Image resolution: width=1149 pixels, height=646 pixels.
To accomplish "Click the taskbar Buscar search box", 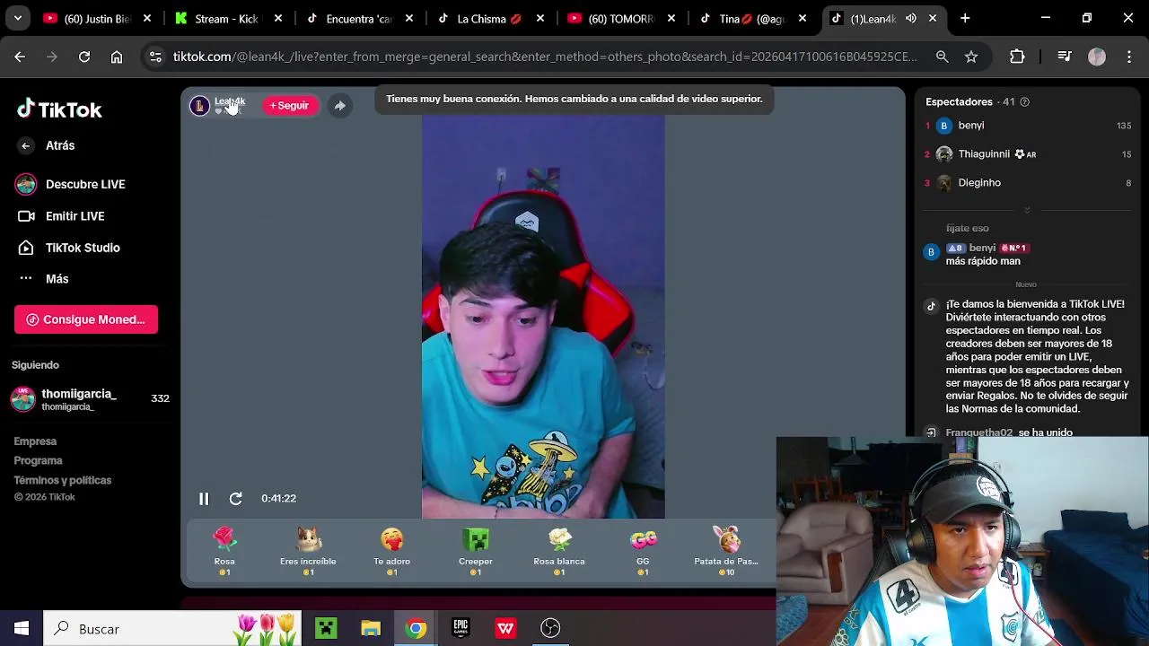I will 172,628.
